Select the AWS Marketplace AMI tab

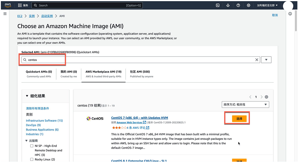(103, 74)
